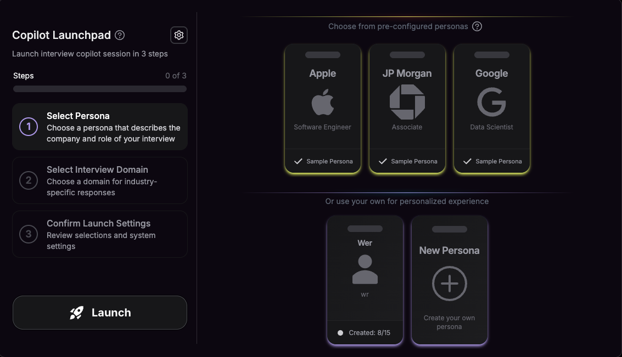Select the Google Data Scientist persona card
The image size is (622, 357).
pyautogui.click(x=491, y=109)
